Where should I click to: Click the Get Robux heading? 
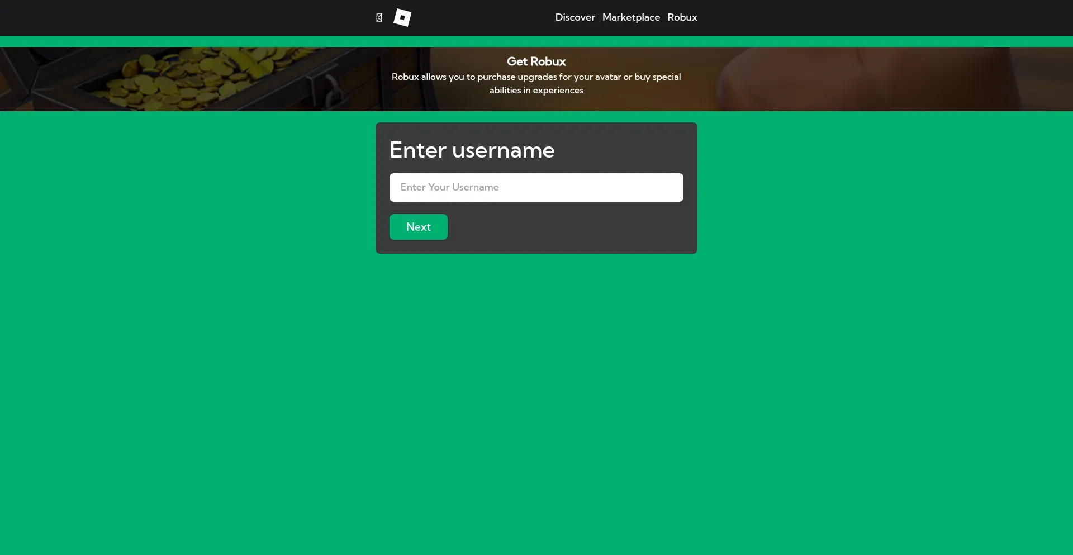coord(535,61)
